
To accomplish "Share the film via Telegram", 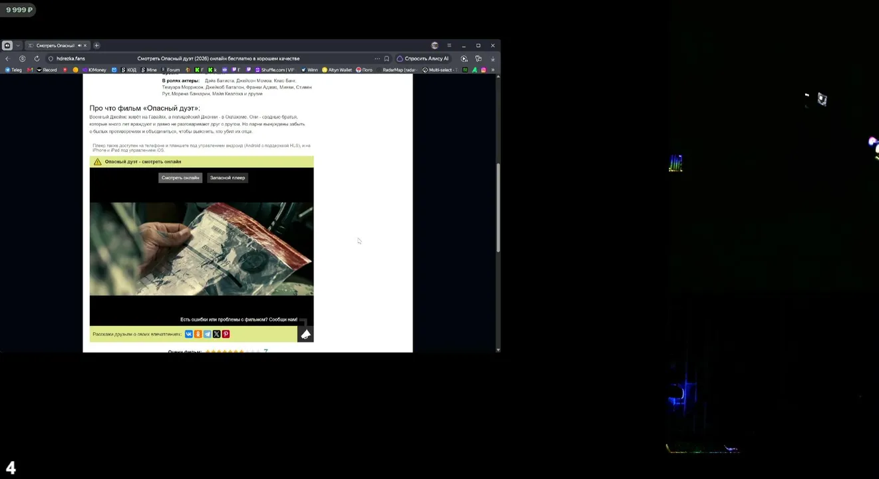I will pyautogui.click(x=208, y=334).
